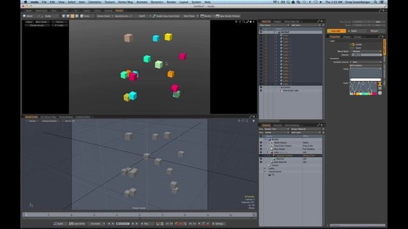Click the Color gradient editor graph
The height and width of the screenshot is (229, 408).
tap(363, 87)
